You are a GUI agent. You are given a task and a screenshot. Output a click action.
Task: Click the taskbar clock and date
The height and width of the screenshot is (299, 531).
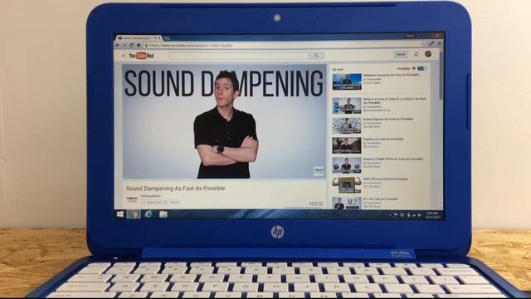pos(432,215)
